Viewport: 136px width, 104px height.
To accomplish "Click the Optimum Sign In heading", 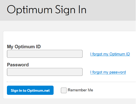I will coord(47,10).
